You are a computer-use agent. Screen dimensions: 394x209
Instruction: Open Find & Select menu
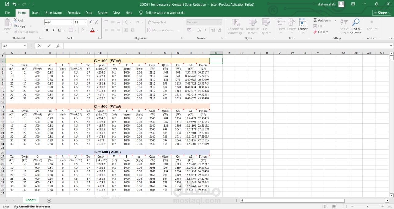356,27
